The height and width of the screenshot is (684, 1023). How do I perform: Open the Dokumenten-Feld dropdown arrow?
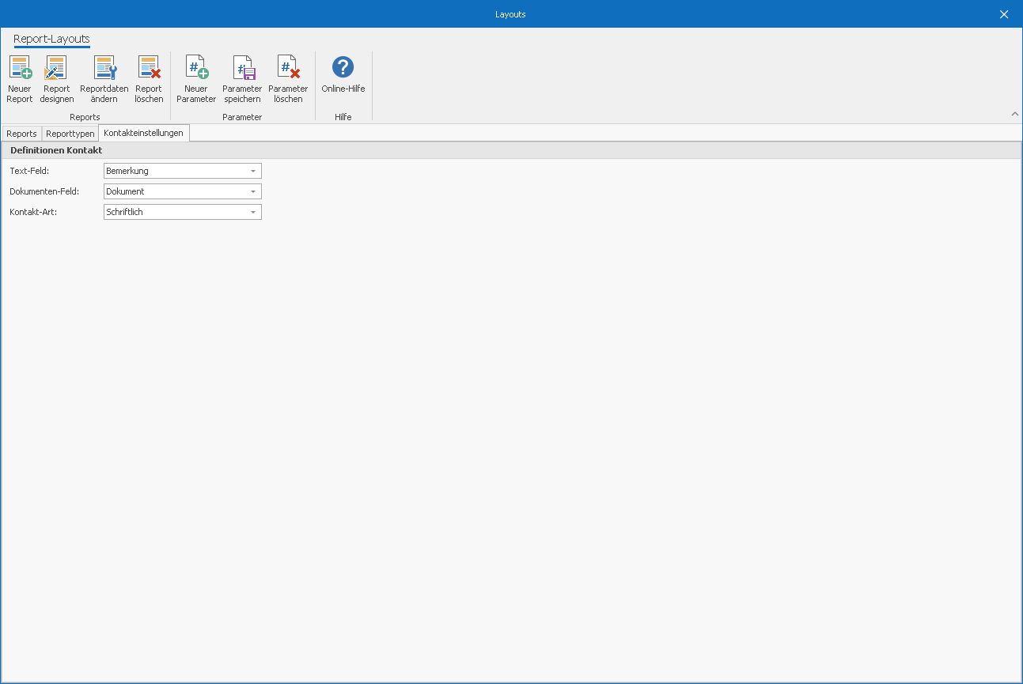click(x=253, y=191)
